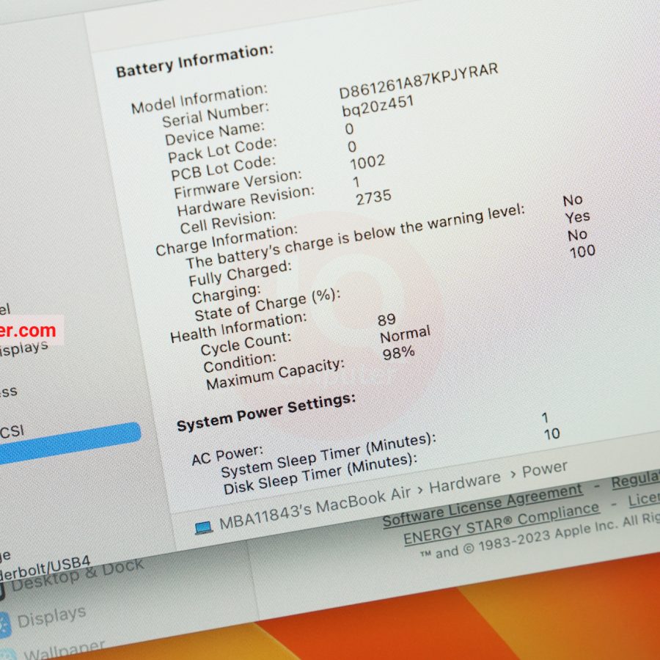Click the Condition label
This screenshot has width=660, height=660.
coord(240,362)
